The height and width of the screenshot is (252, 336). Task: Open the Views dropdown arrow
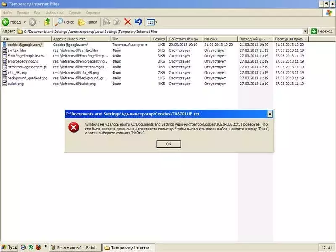156,22
